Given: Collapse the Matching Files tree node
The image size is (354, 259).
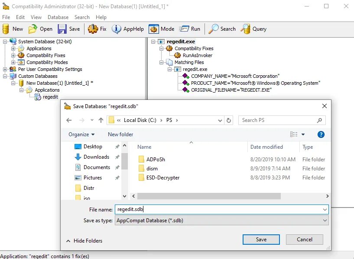Looking at the screenshot, I should point(161,62).
